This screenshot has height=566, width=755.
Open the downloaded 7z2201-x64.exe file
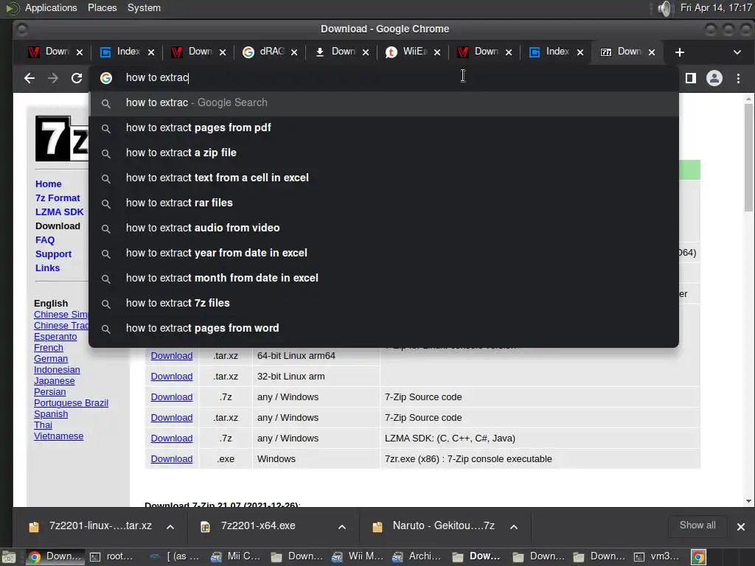pos(258,526)
